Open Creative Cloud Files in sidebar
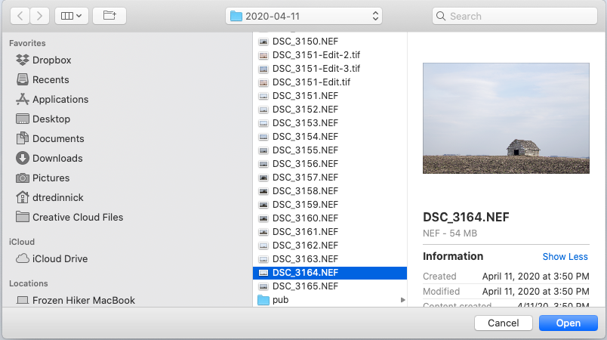The image size is (607, 340). point(69,218)
